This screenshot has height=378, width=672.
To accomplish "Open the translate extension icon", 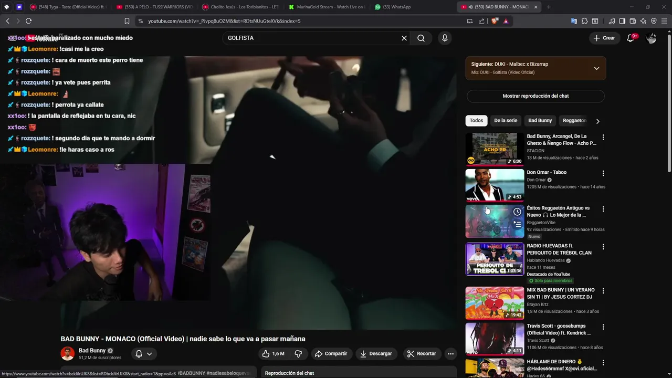I will pos(574,21).
